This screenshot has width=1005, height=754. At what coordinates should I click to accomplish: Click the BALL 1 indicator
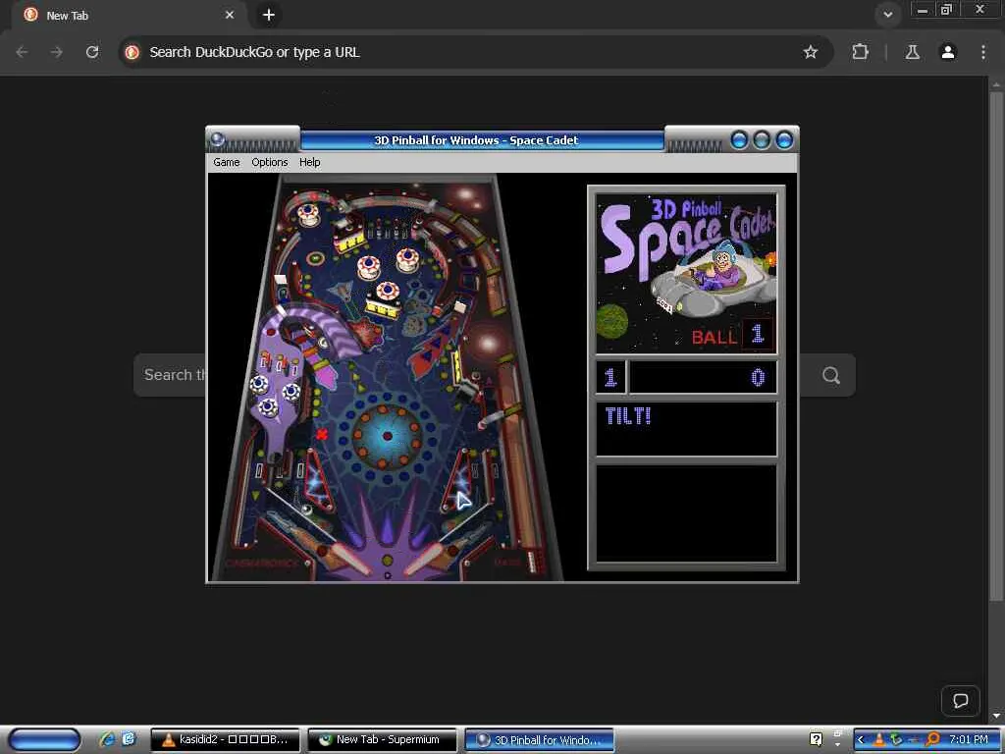732,336
